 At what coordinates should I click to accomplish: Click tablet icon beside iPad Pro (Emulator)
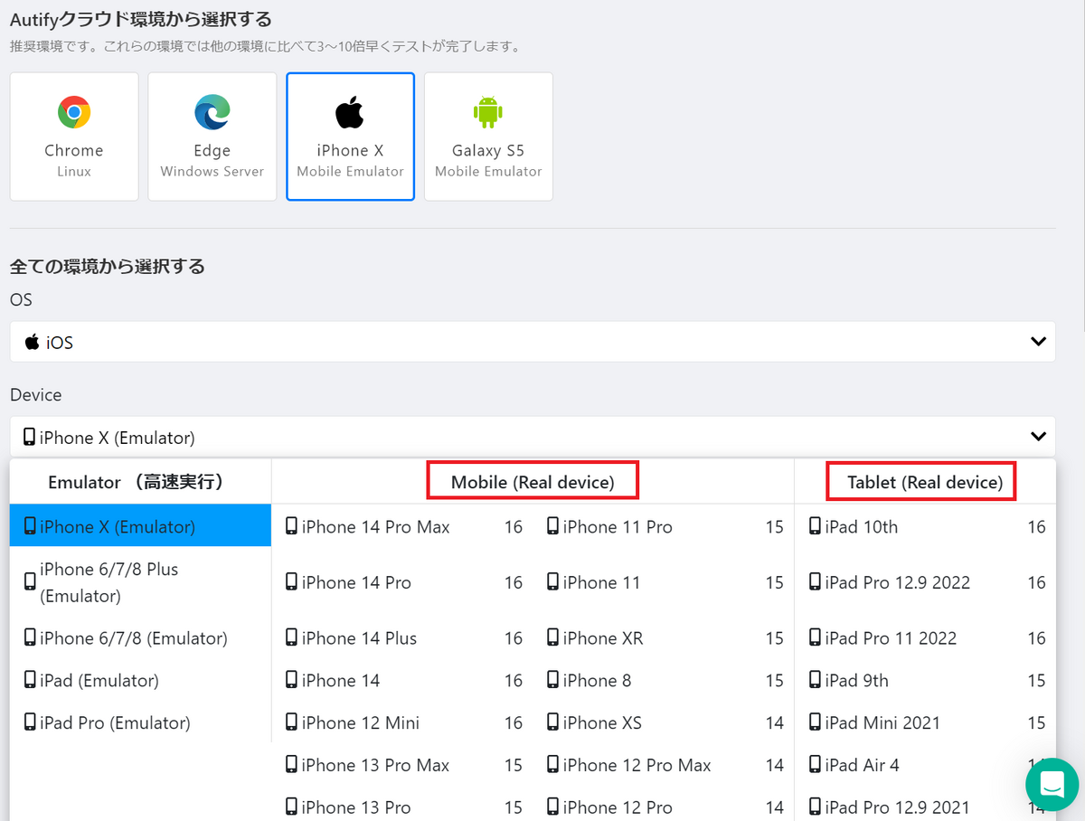(30, 722)
